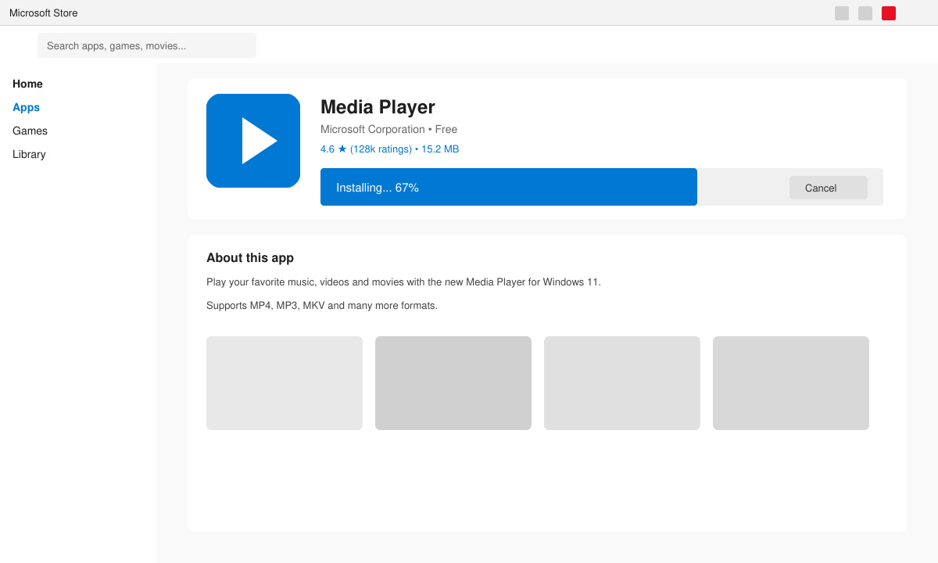This screenshot has width=938, height=563.
Task: Go to Home in the sidebar
Action: (28, 84)
